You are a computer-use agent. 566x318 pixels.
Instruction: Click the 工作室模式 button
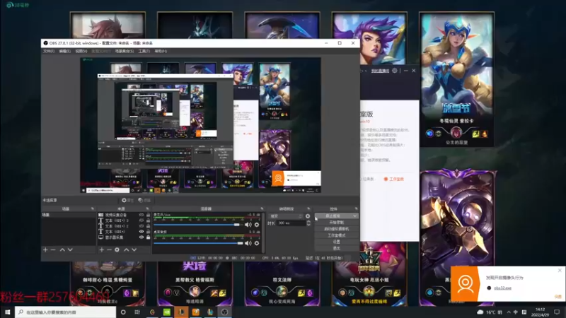pos(337,235)
